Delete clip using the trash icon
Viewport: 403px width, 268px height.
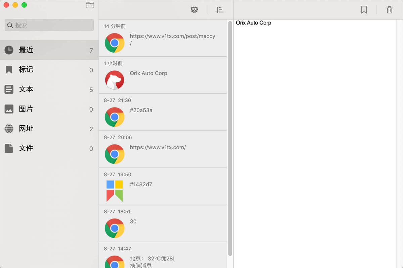click(x=390, y=10)
